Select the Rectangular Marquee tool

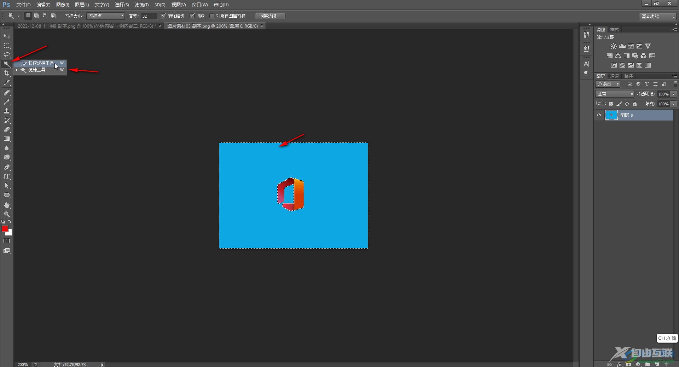(7, 46)
